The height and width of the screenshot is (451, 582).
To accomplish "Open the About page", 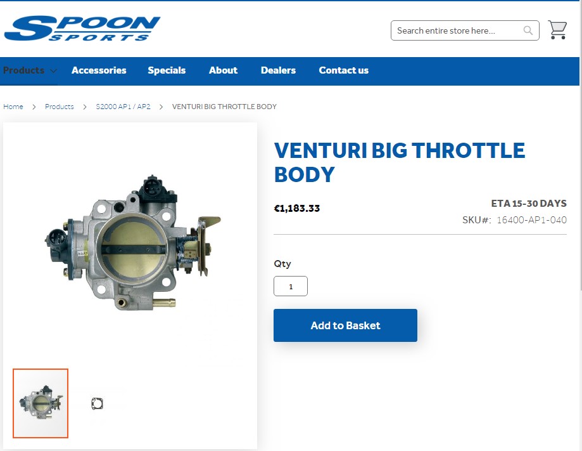I will (223, 70).
